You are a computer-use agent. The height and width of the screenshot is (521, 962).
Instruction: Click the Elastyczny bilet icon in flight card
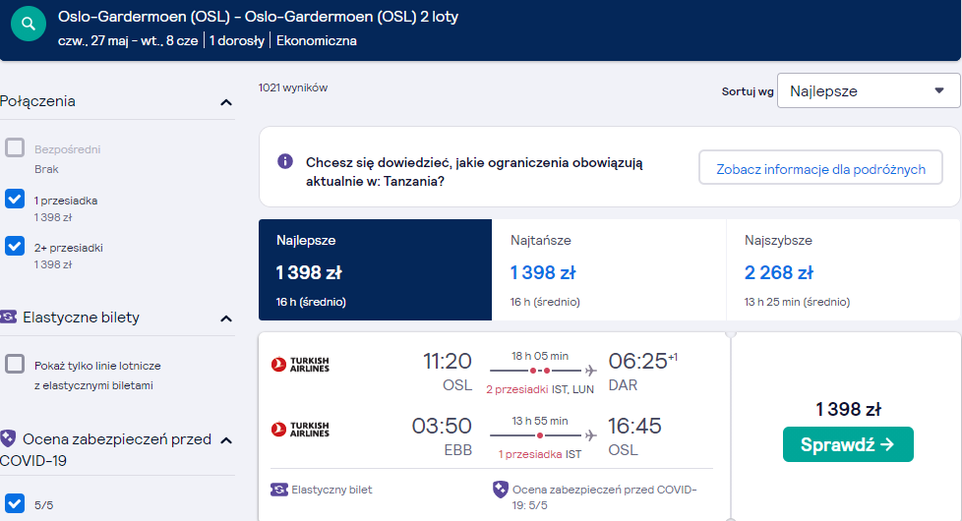click(279, 490)
